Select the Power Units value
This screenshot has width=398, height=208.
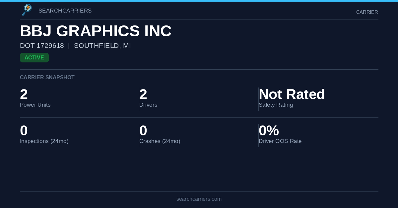coord(24,94)
